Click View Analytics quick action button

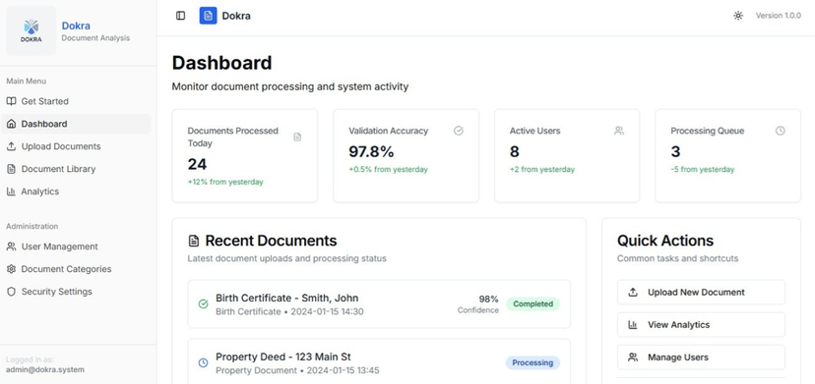point(701,325)
